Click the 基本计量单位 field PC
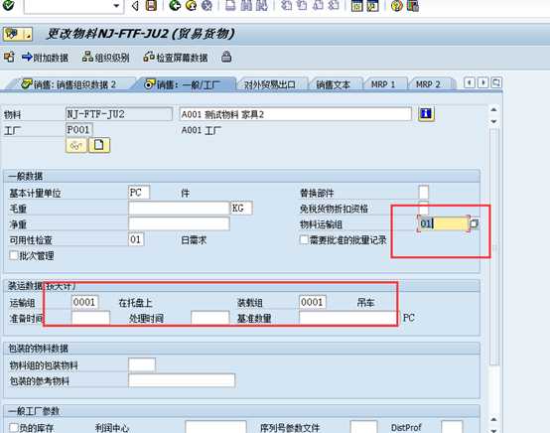 coord(139,193)
